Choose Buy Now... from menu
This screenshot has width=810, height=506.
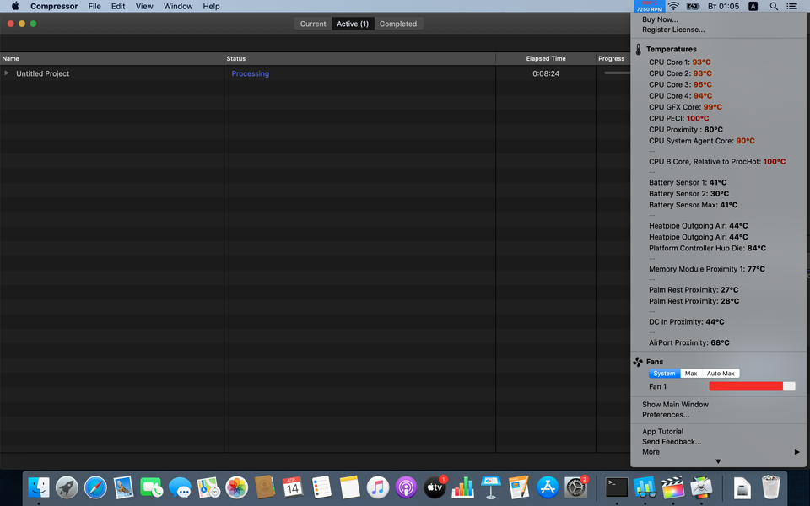[x=660, y=19]
